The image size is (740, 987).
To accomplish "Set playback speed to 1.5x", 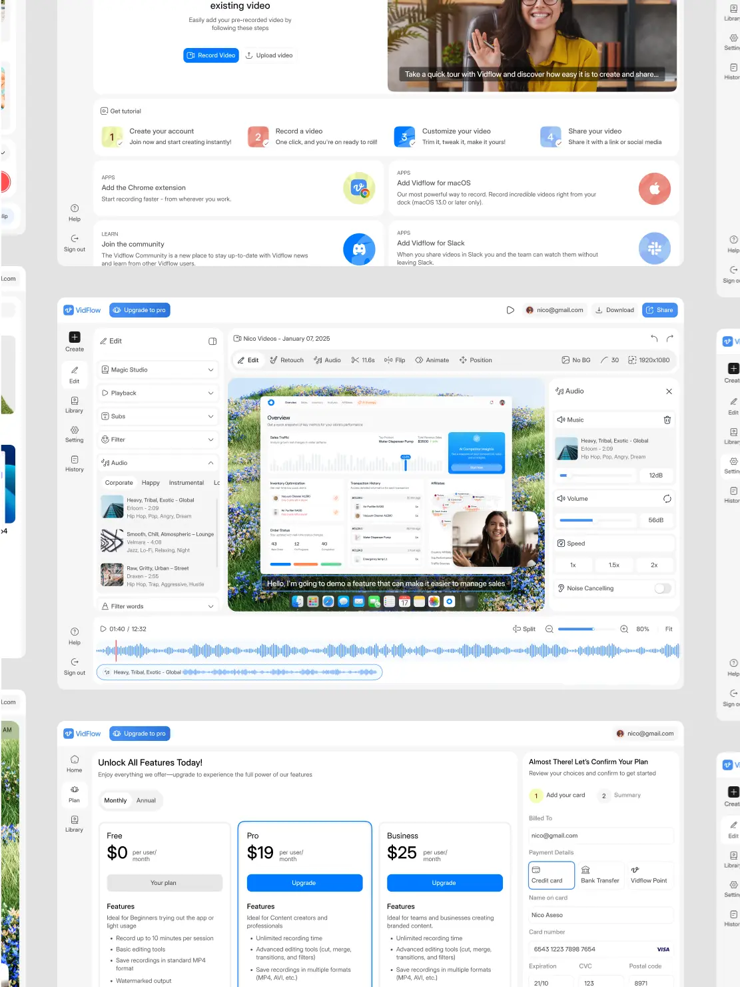I will [x=614, y=565].
